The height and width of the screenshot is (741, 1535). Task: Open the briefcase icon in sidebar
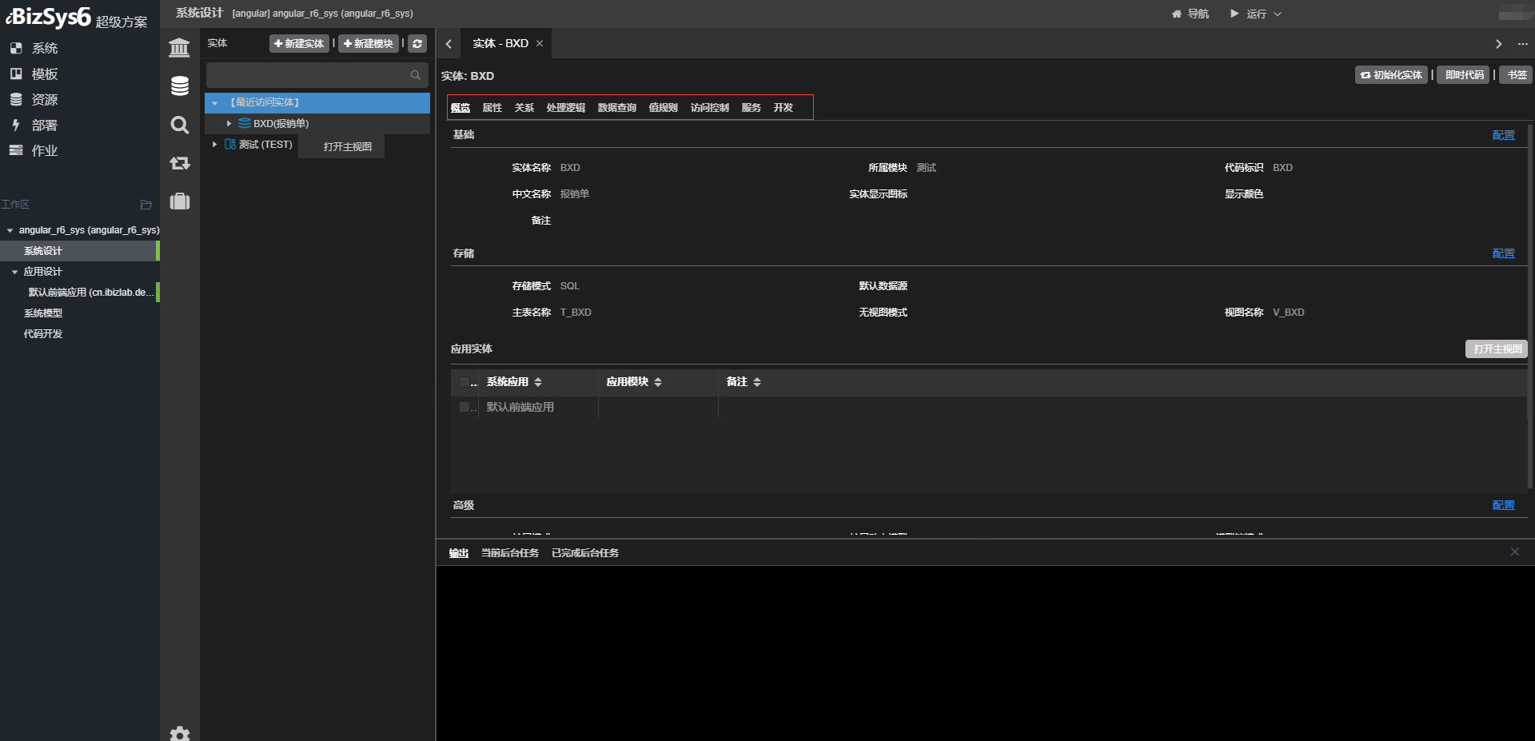[180, 201]
